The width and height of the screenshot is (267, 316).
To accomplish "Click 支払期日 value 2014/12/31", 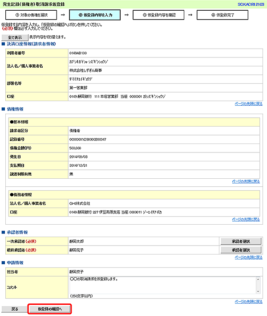I will (78, 165).
